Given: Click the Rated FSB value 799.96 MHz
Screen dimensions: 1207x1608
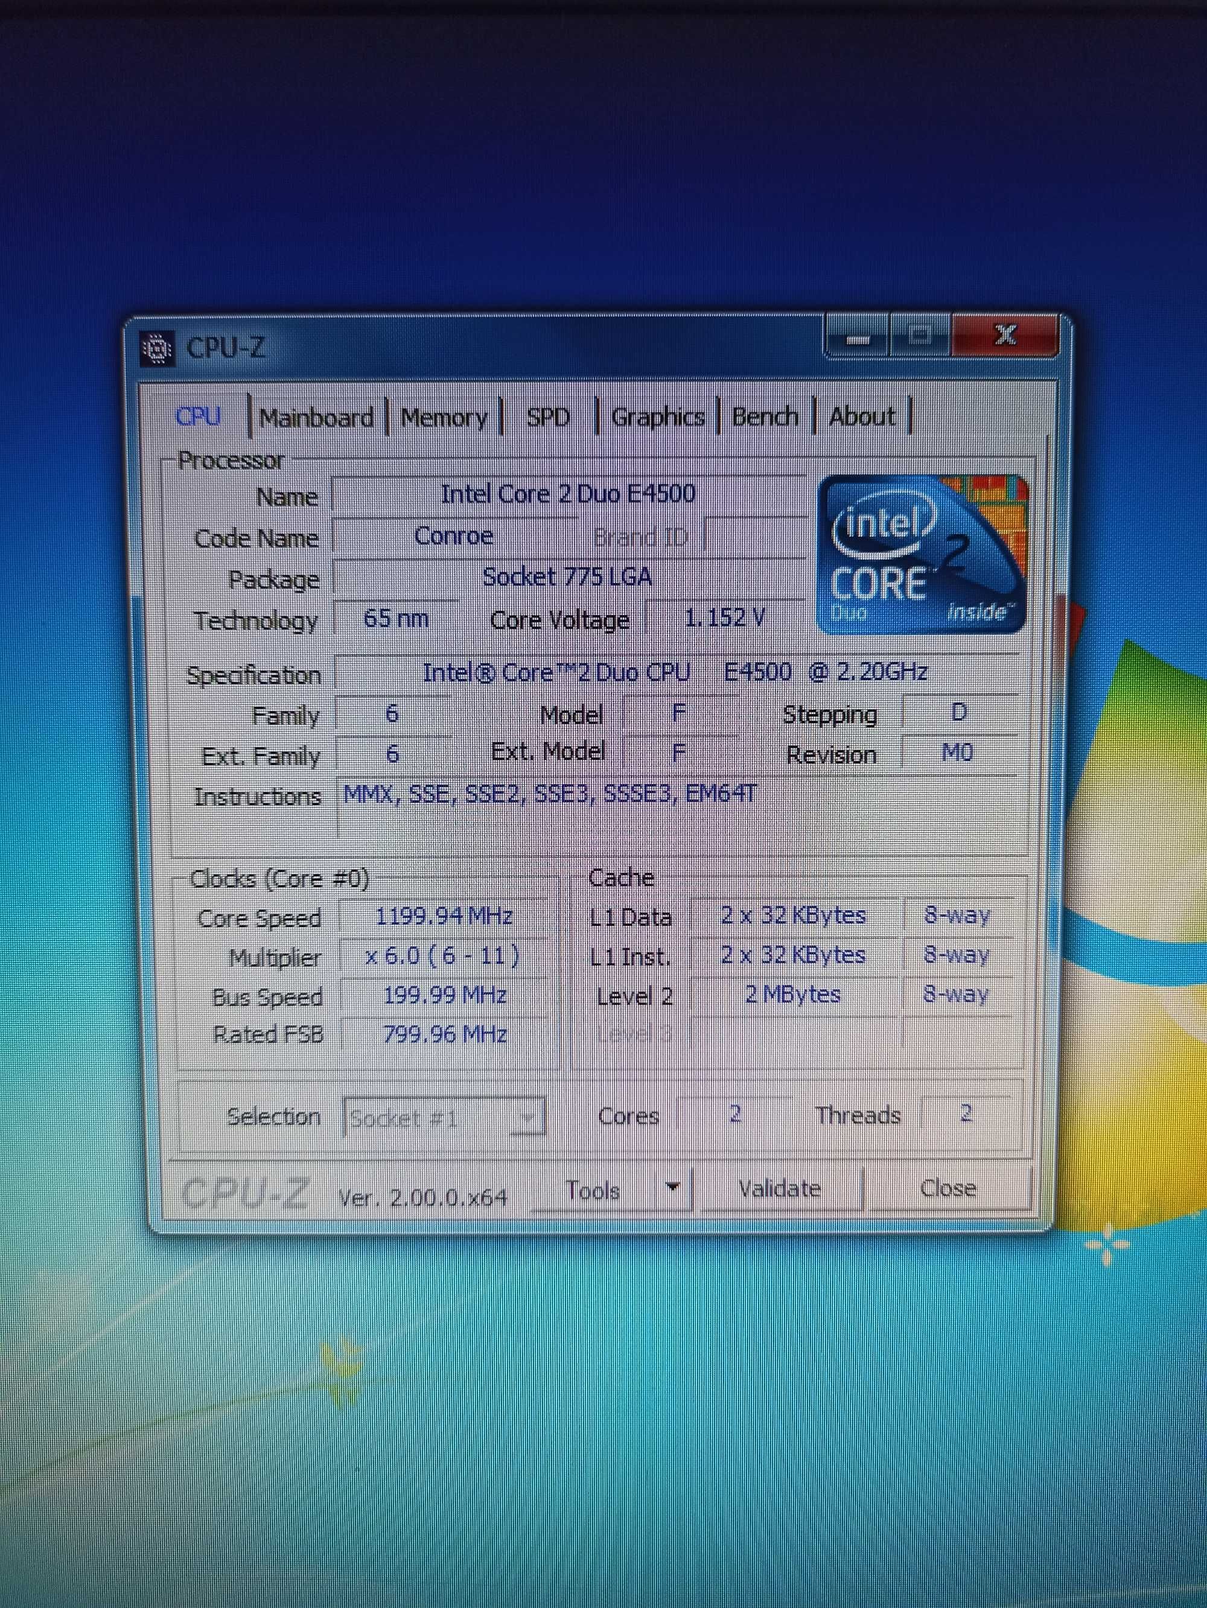Looking at the screenshot, I should 445,1035.
